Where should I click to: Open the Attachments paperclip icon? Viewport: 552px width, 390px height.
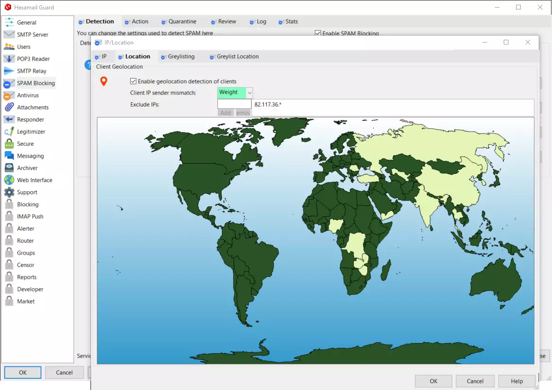(9, 107)
